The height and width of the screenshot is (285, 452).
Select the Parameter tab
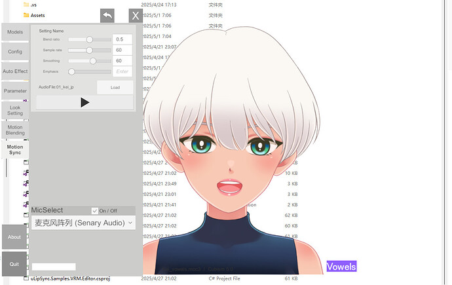pyautogui.click(x=15, y=91)
